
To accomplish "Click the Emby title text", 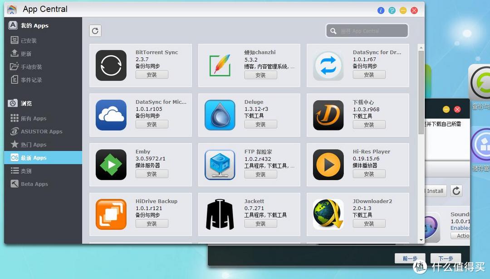I will [143, 151].
